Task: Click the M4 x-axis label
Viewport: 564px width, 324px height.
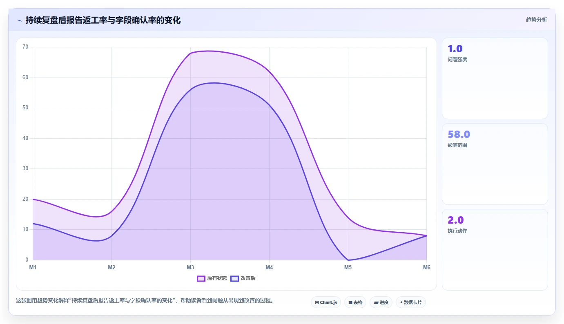Action: pyautogui.click(x=269, y=267)
